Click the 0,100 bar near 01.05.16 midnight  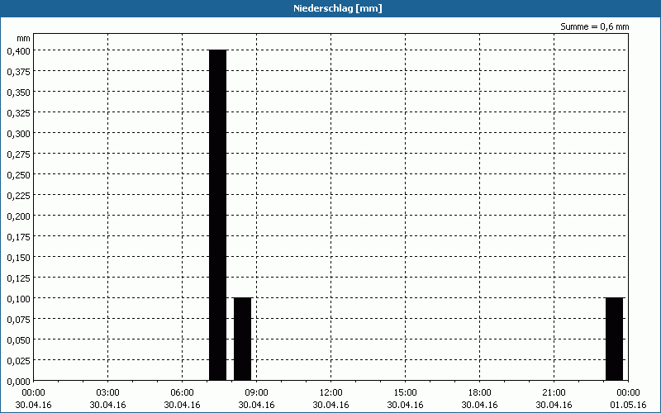(614, 339)
